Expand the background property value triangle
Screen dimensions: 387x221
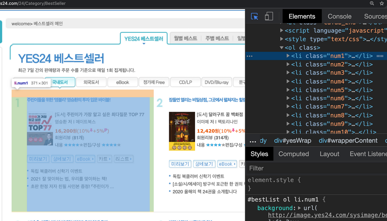(300, 208)
